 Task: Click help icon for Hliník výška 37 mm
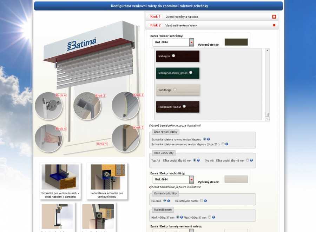click(182, 217)
